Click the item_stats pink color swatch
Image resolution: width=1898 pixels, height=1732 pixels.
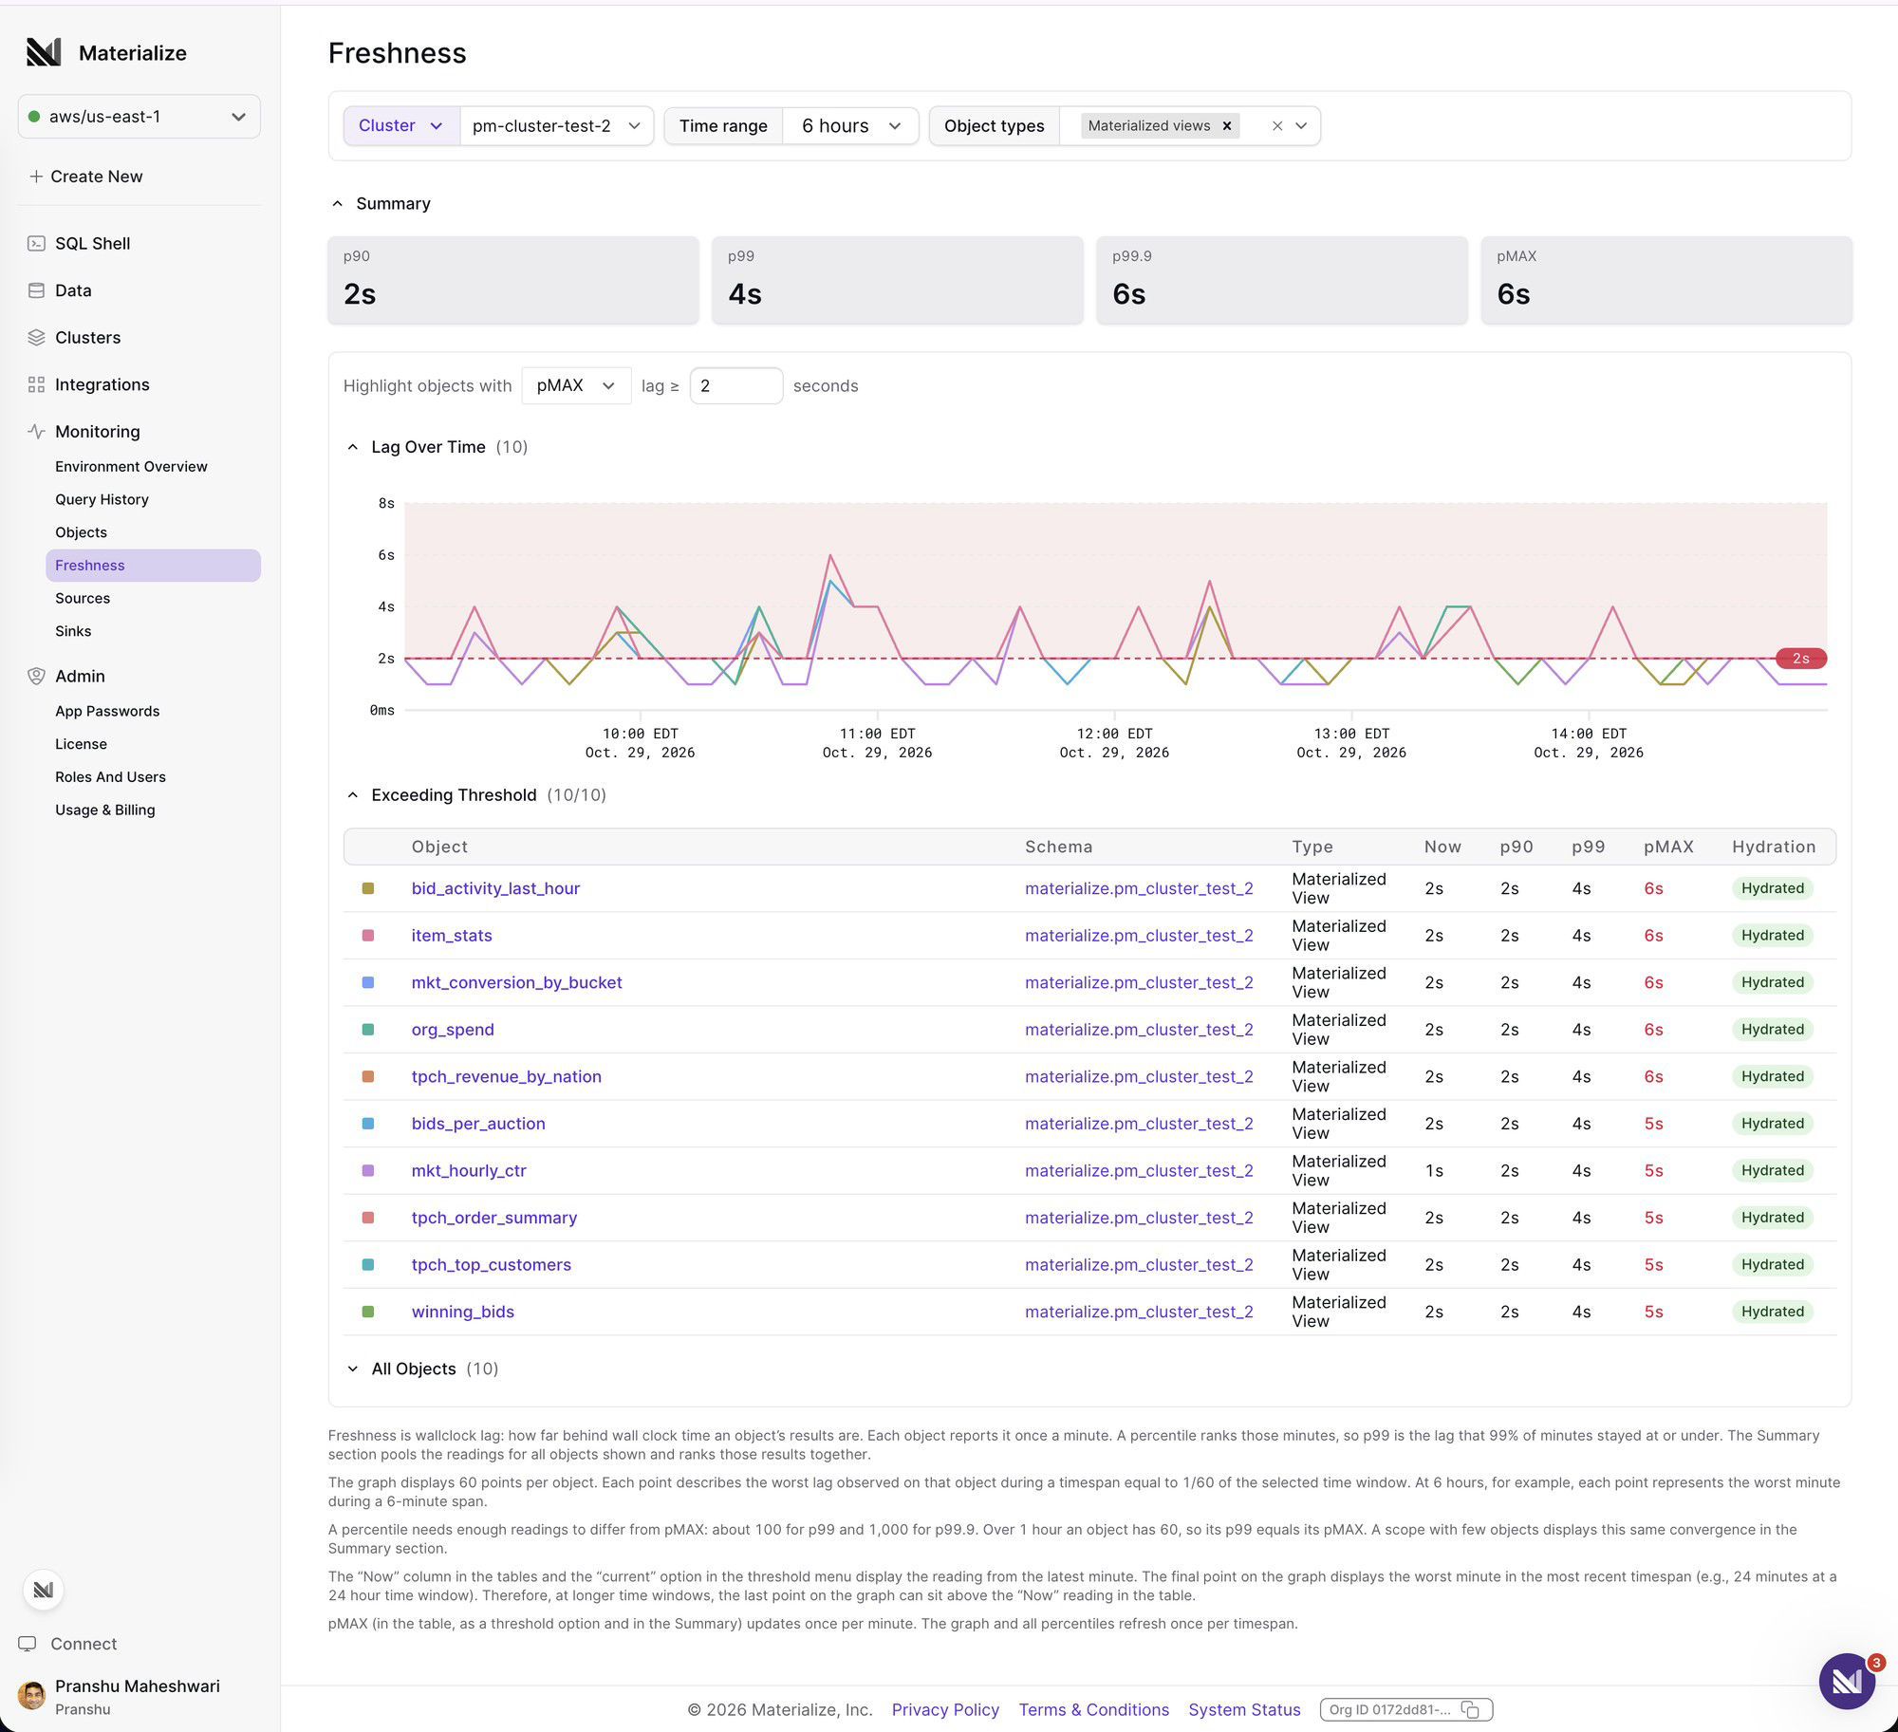click(x=368, y=935)
